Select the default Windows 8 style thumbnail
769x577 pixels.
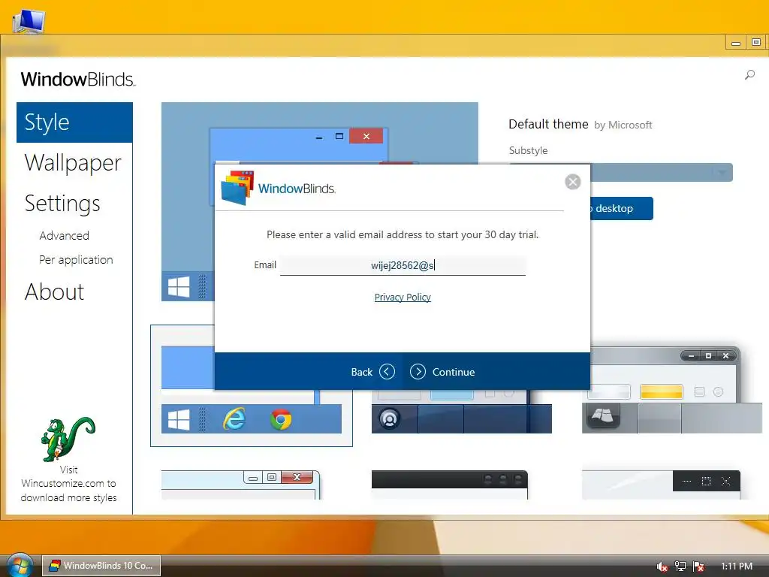tap(252, 385)
